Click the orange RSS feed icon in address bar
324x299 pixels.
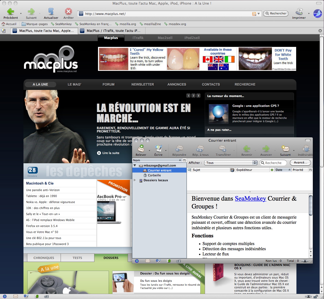[x=254, y=14]
